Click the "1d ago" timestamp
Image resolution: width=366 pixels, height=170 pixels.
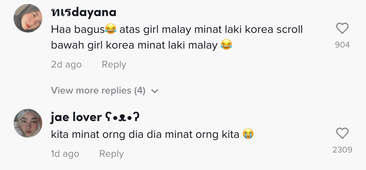click(x=65, y=154)
